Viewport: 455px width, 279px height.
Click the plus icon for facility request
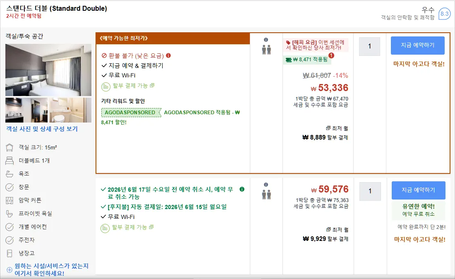pos(10,270)
